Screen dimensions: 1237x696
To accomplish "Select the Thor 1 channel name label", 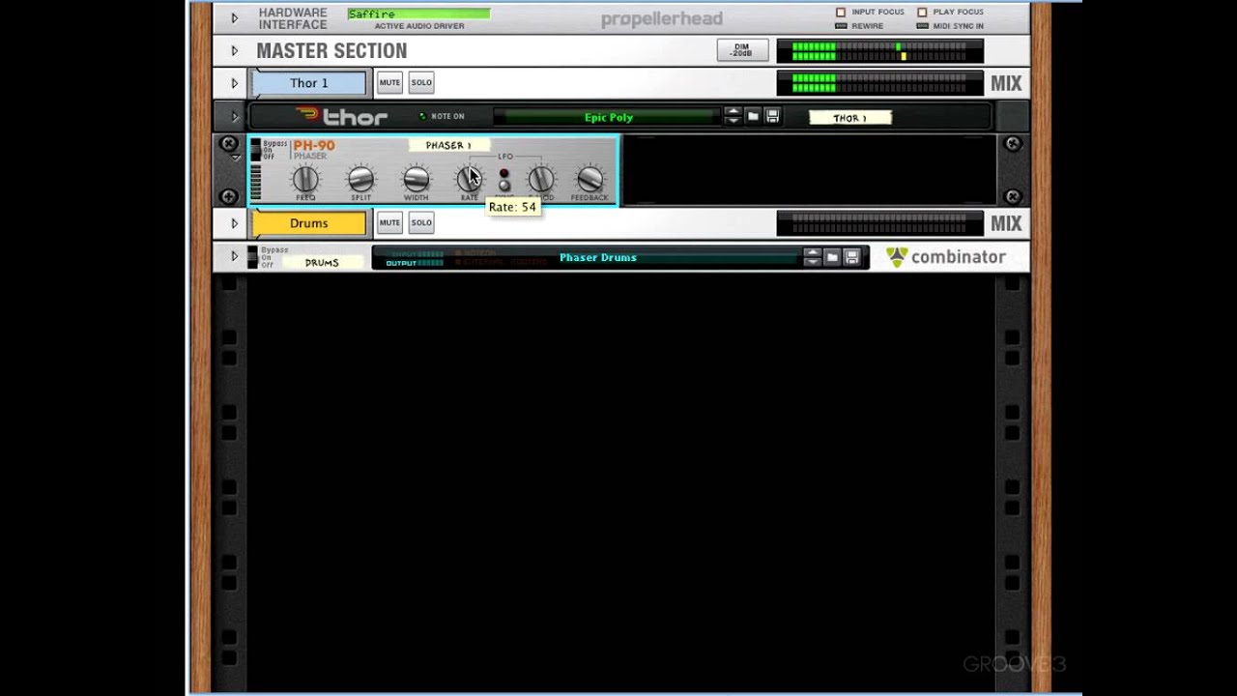I will [x=309, y=83].
